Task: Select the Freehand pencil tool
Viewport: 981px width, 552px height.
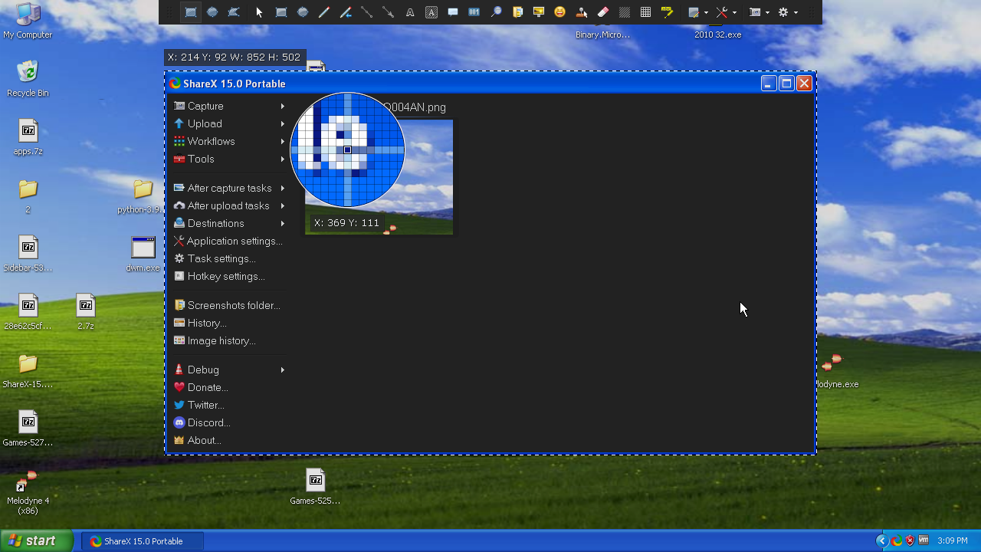Action: click(x=324, y=12)
